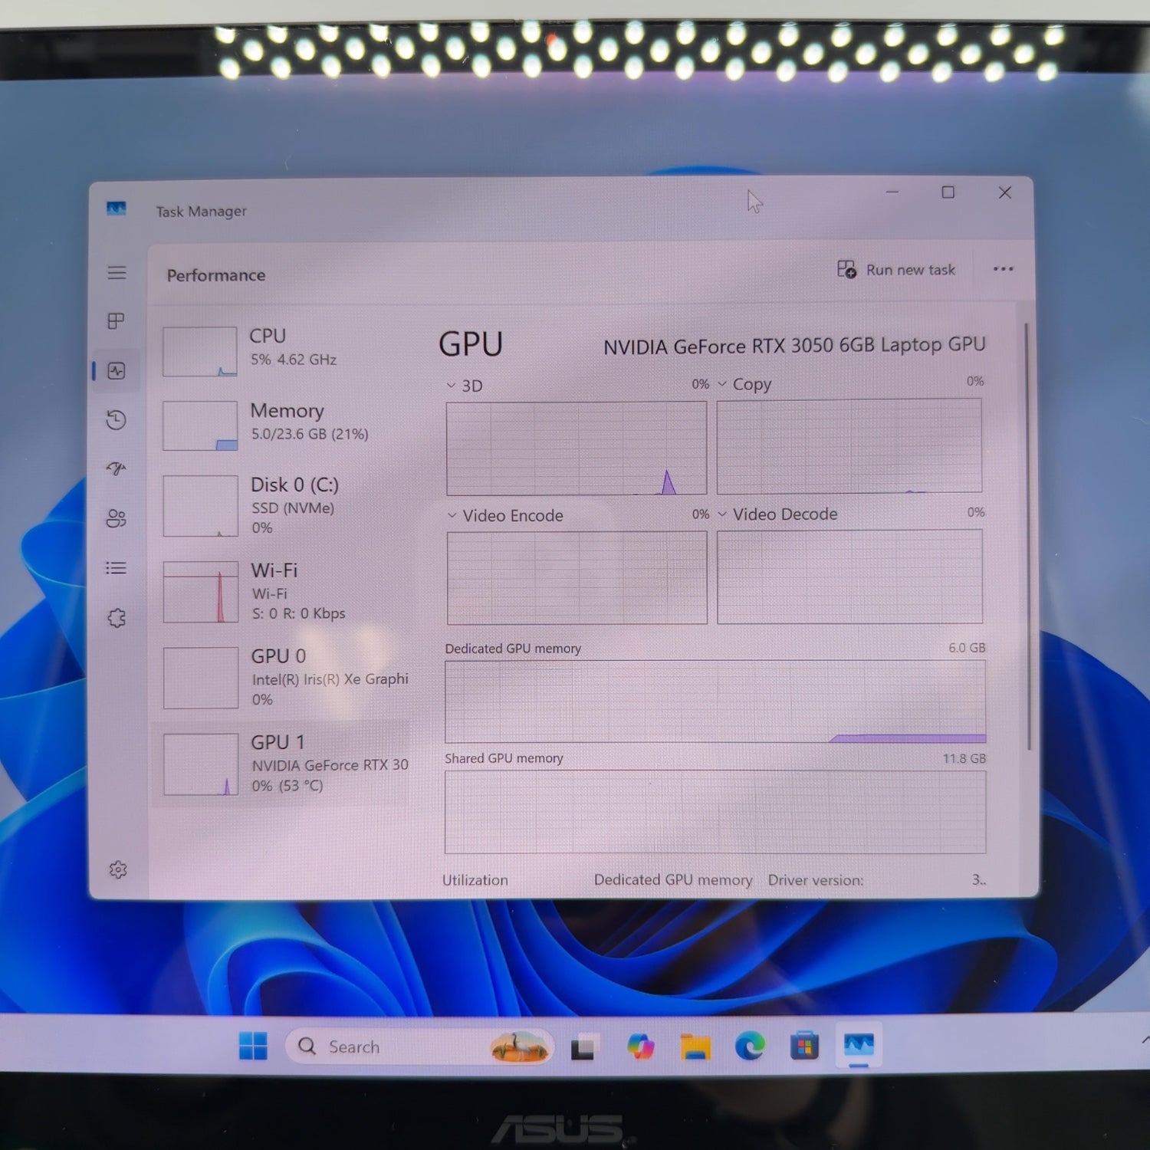Click the Run new task button
The image size is (1150, 1150).
[896, 270]
